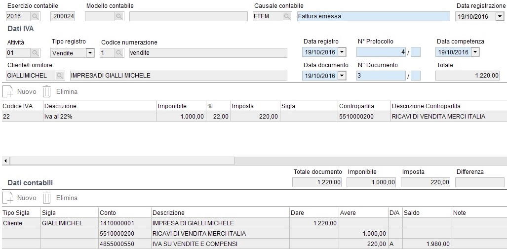Click the Nuovo icon under Dati contabili
The height and width of the screenshot is (250, 507).
[7, 198]
